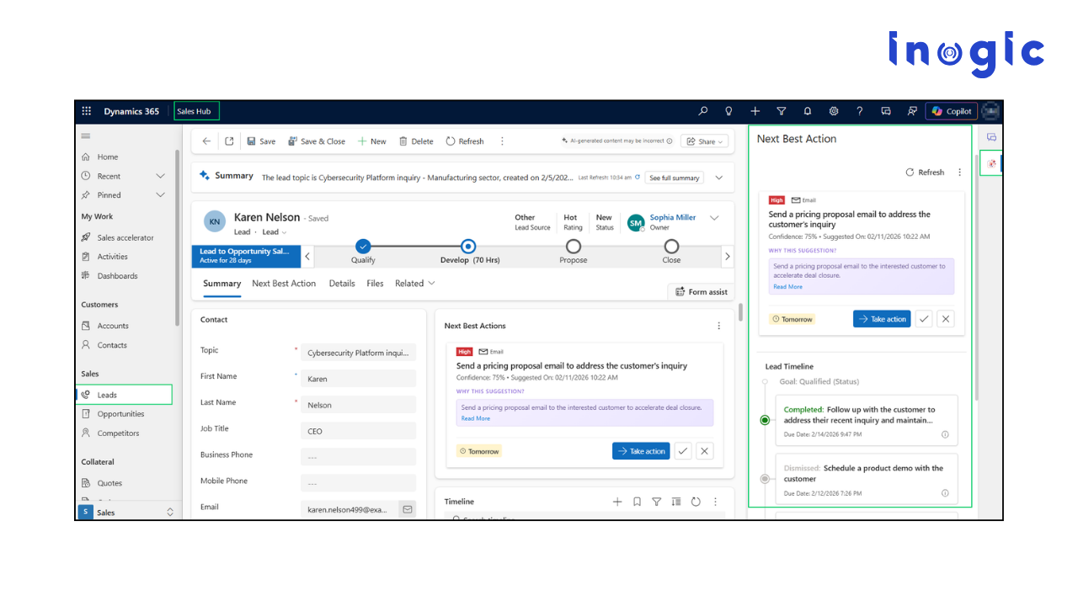Viewport: 1078px width, 606px height.
Task: Click Refresh in Next Best Action panel
Action: [x=925, y=172]
